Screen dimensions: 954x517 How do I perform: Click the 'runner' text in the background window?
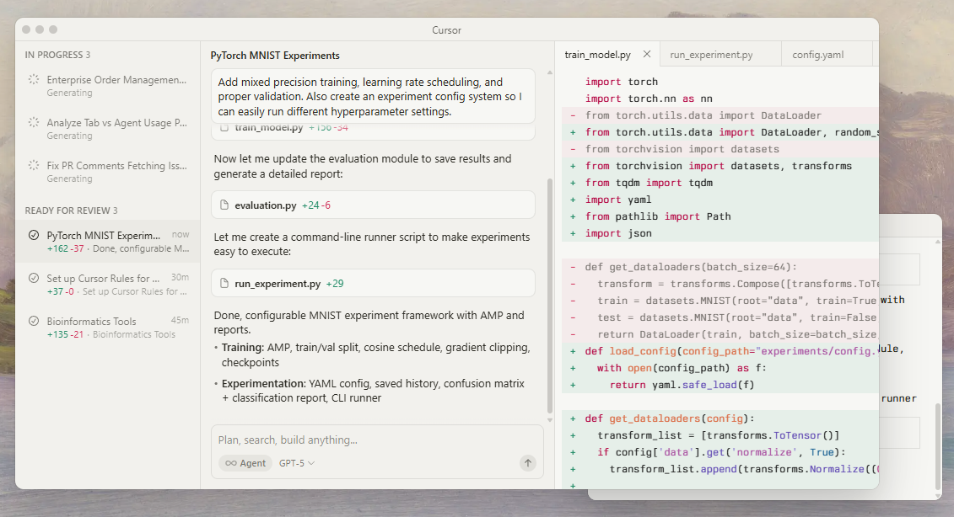click(898, 398)
